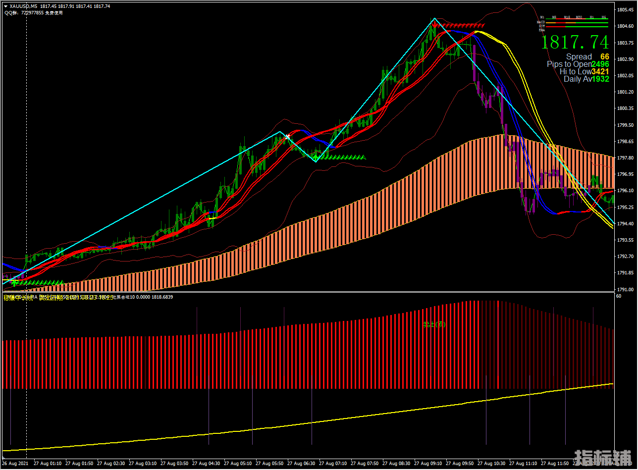Select the row of red arrowheads at the top
The width and height of the screenshot is (638, 470).
pyautogui.click(x=462, y=25)
